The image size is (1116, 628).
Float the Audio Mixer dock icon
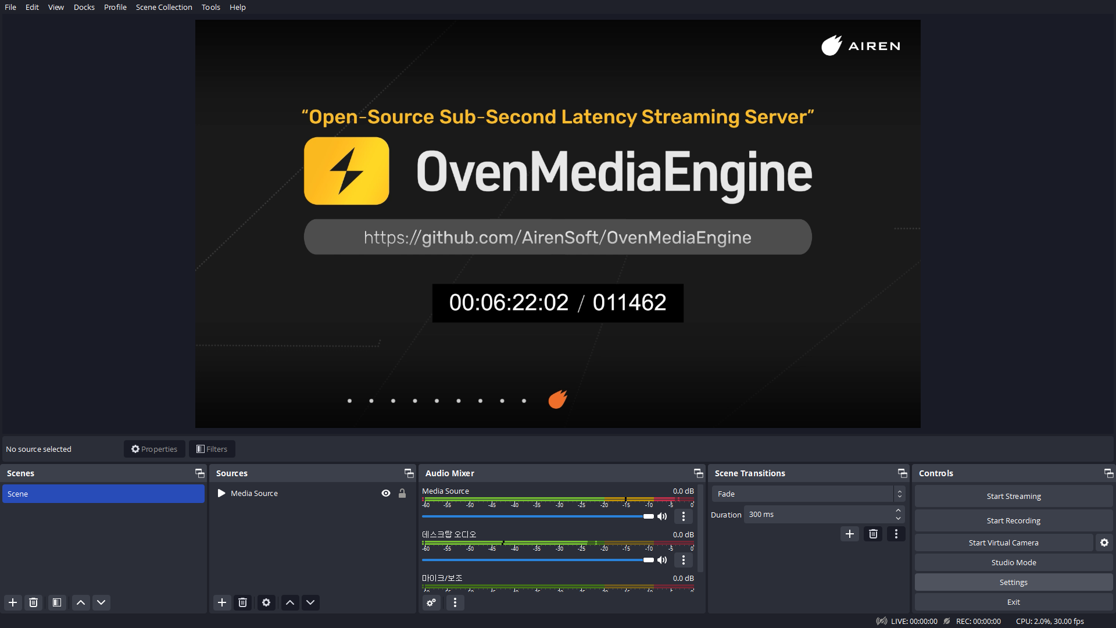coord(699,473)
